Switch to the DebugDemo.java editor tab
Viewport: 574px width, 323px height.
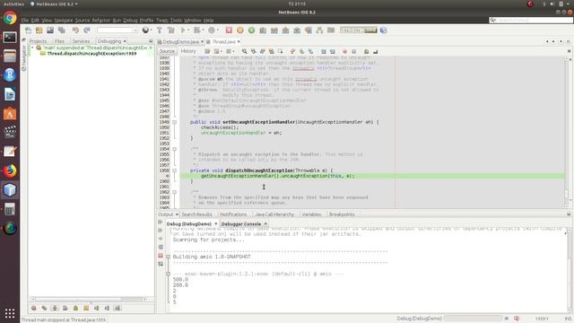pyautogui.click(x=180, y=42)
